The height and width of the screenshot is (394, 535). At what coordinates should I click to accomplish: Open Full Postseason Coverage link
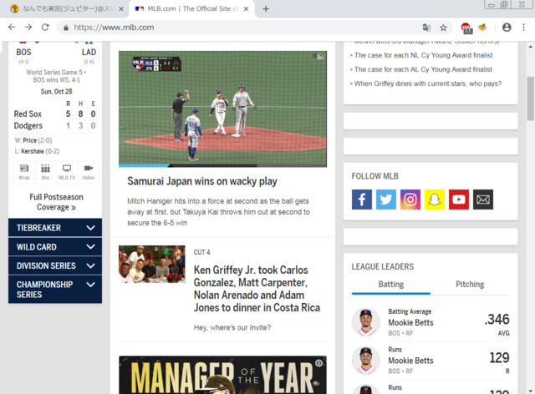[56, 202]
